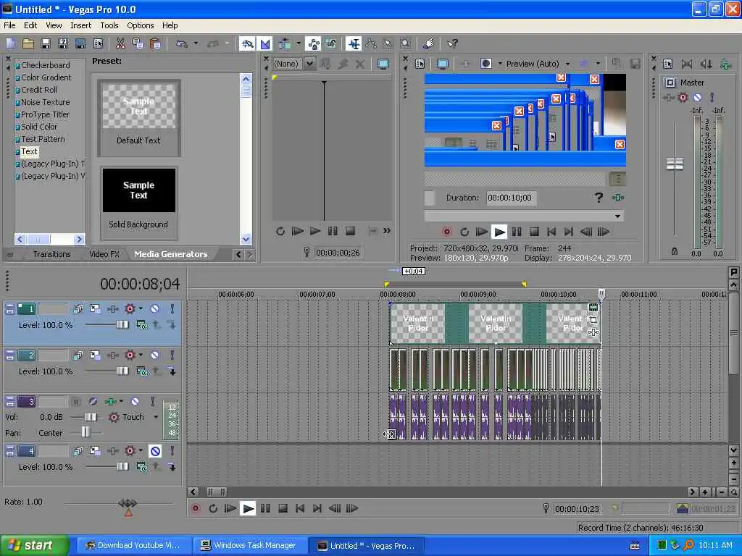Select ProType Titler generator
The image size is (742, 556).
45,114
